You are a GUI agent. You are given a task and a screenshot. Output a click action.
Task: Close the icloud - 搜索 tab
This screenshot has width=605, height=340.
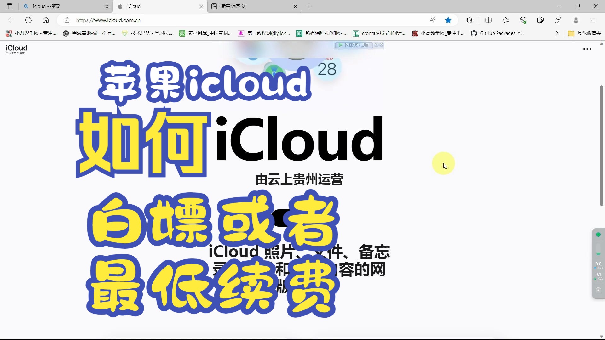[107, 6]
